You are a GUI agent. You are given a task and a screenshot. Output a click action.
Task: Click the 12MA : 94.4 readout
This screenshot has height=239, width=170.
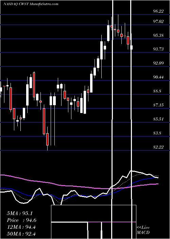(21, 227)
